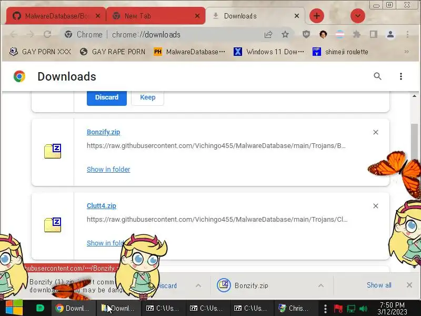The height and width of the screenshot is (316, 421).
Task: Open the clock showing 7:50 PM
Action: tap(392, 308)
